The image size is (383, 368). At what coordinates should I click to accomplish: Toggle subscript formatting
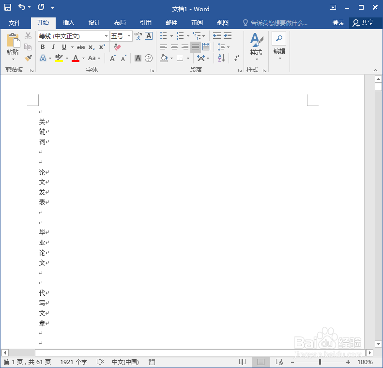(x=92, y=47)
